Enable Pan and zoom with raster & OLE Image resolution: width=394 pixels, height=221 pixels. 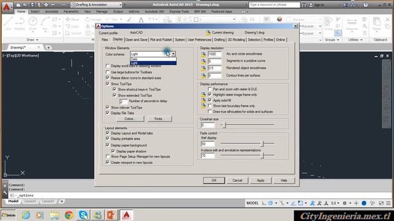tap(209, 89)
